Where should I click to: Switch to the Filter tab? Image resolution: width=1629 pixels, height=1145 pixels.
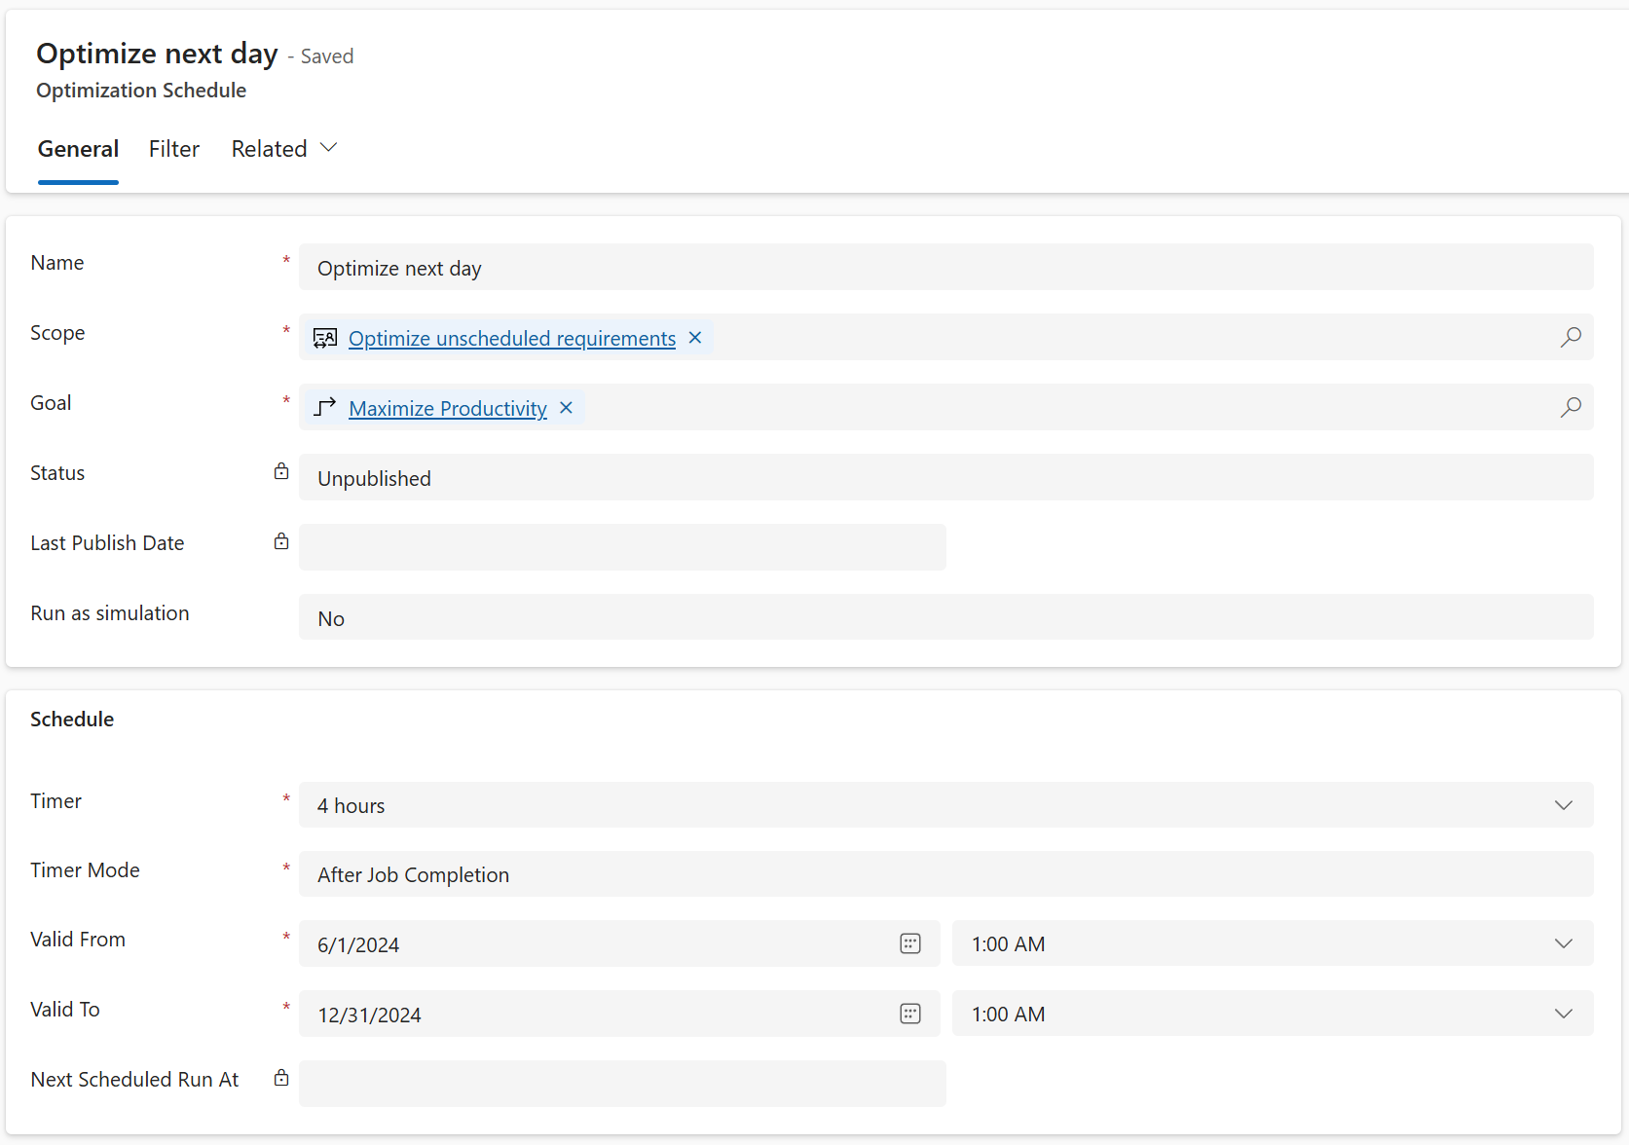tap(174, 148)
